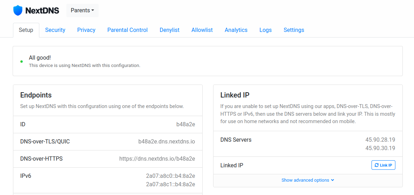
Task: Open the Privacy tab
Action: coord(86,30)
